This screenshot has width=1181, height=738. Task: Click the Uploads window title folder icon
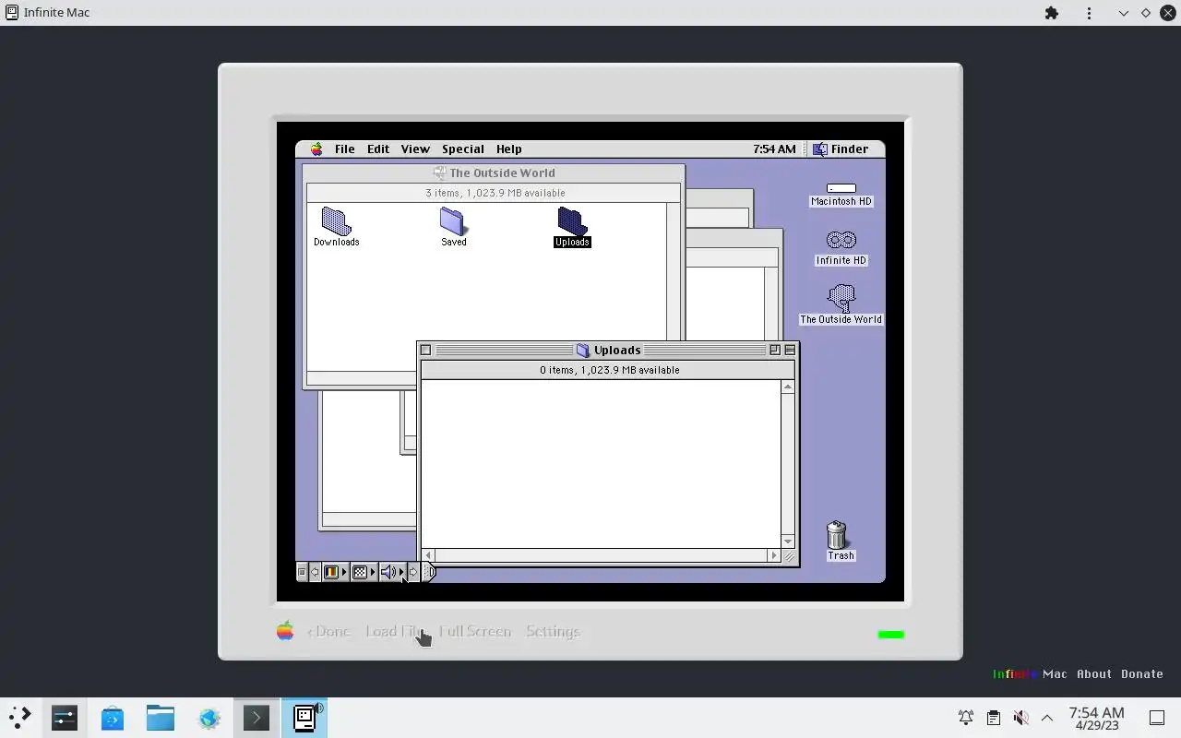pyautogui.click(x=583, y=351)
